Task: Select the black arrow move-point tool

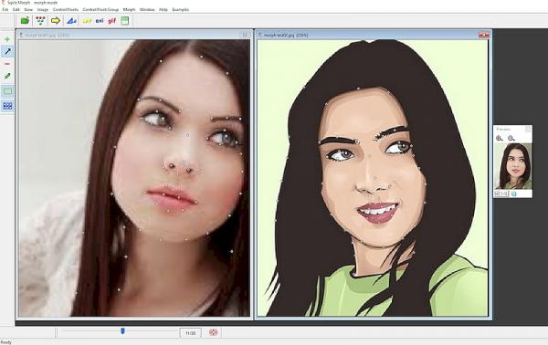Action: (x=7, y=51)
